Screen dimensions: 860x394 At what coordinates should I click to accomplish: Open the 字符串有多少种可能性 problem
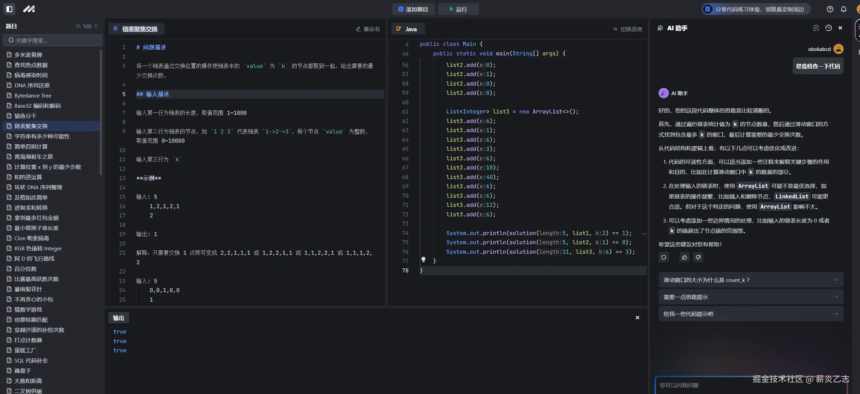click(42, 136)
